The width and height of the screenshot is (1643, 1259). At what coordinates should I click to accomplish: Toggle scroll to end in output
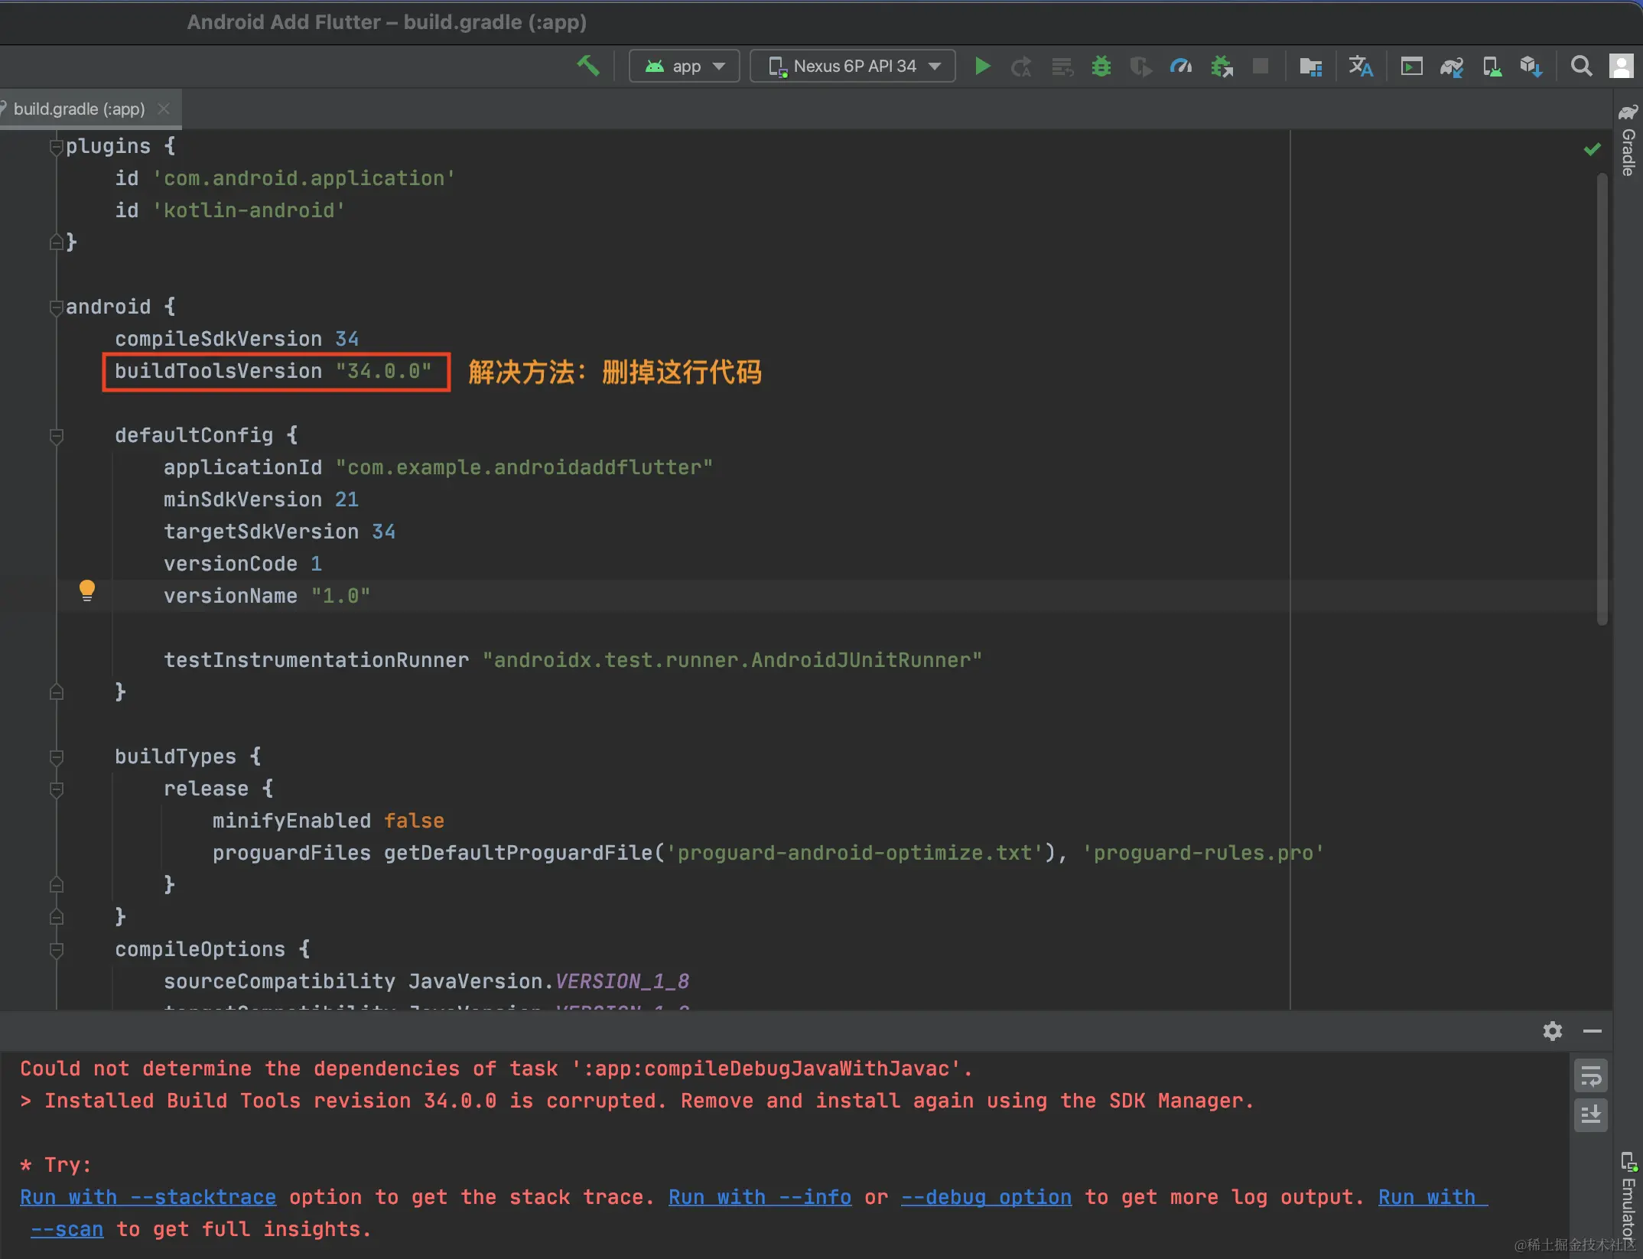click(1591, 1114)
